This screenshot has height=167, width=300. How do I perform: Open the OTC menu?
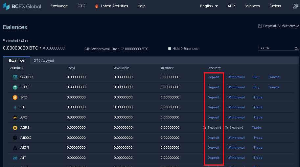[x=81, y=6]
